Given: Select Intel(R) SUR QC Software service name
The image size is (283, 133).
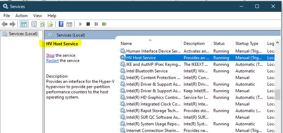Looking at the screenshot, I should pyautogui.click(x=154, y=117).
